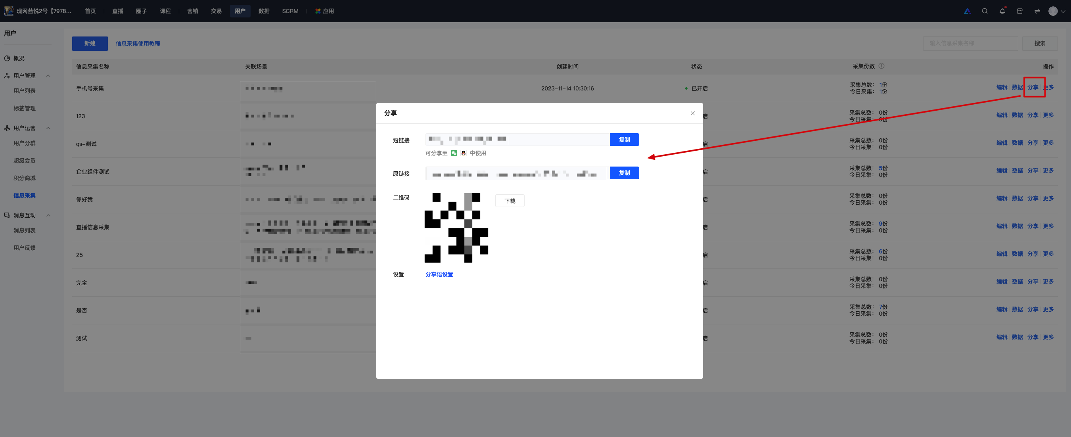Image resolution: width=1071 pixels, height=437 pixels.
Task: Click the 用户运营 sidebar icon
Action: pos(7,128)
